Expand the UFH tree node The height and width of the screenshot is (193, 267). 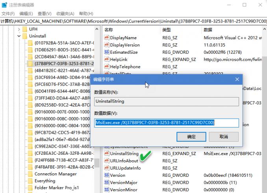click(19, 29)
